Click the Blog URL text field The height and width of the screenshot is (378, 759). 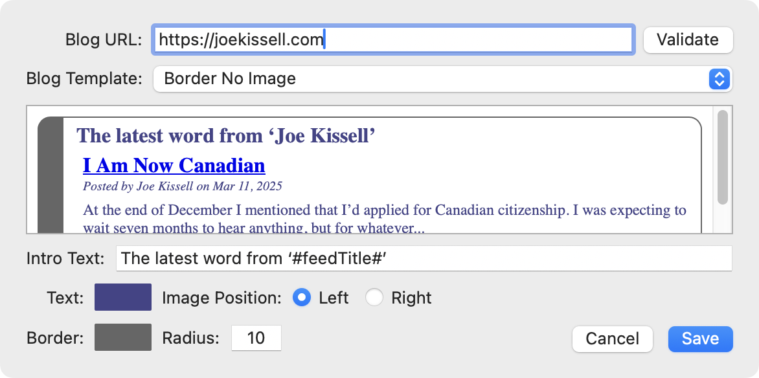tap(392, 39)
